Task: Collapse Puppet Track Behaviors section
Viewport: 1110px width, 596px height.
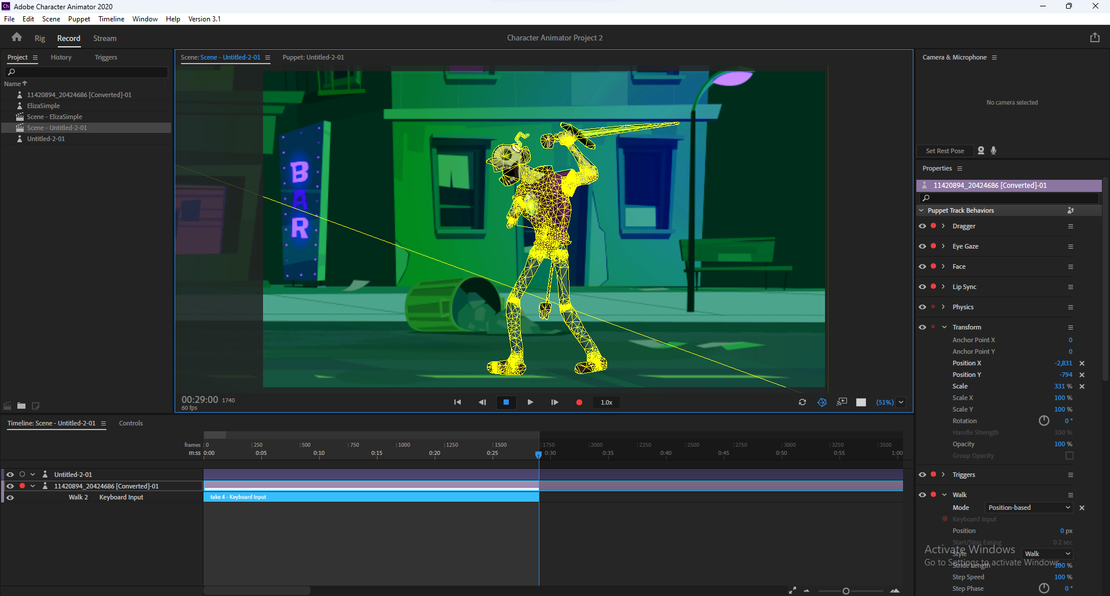Action: click(922, 210)
